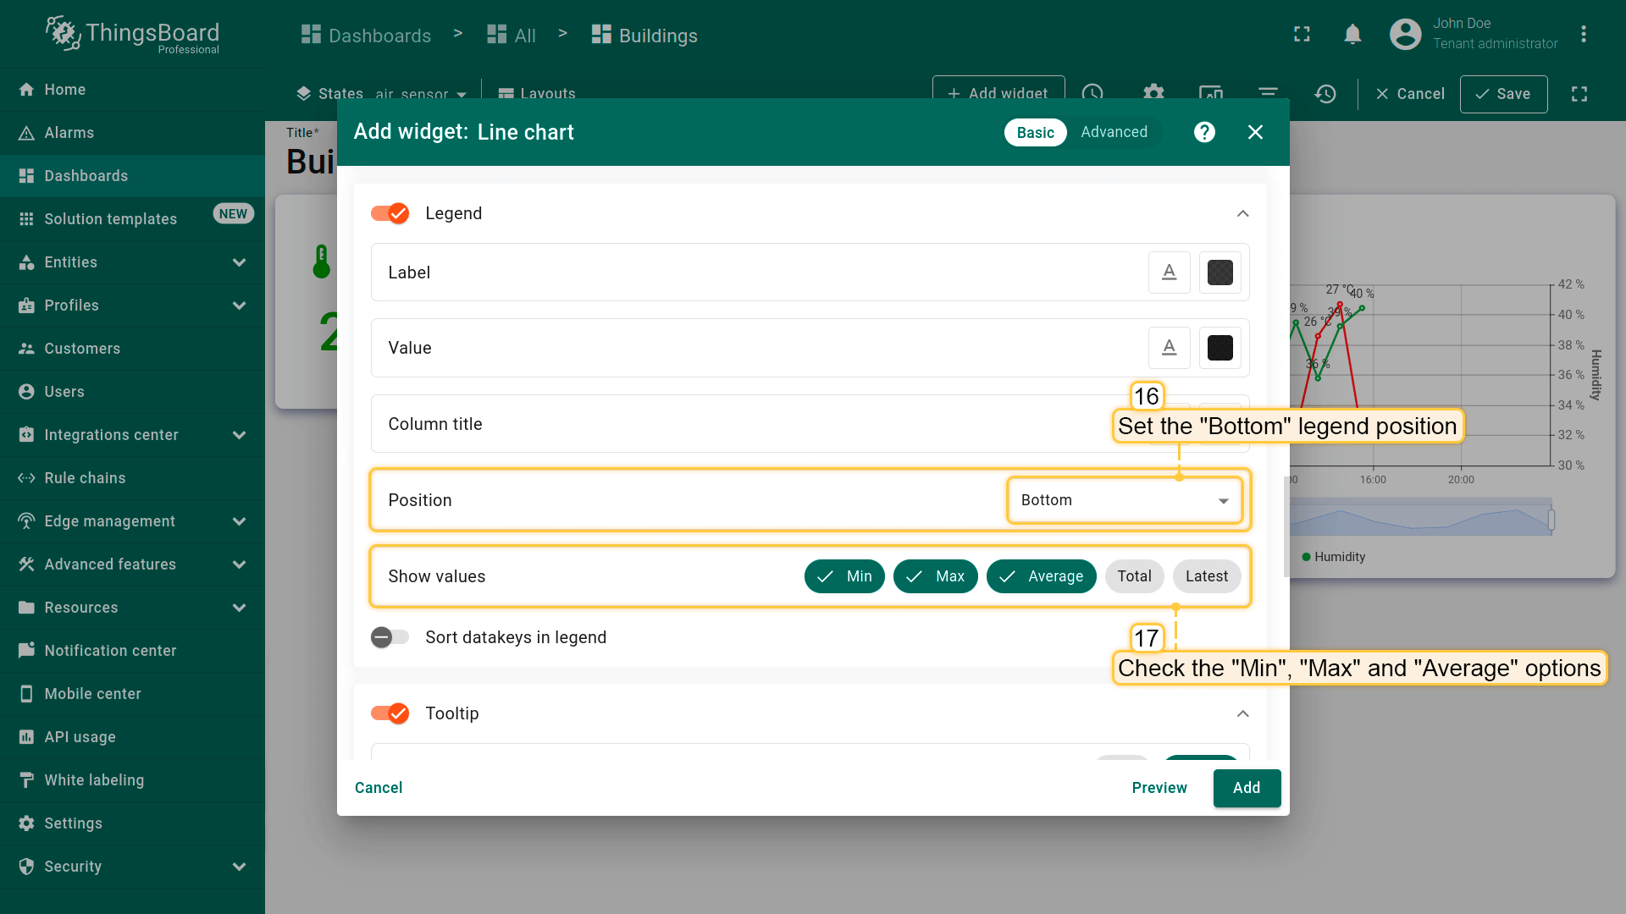
Task: Switch to the Advanced tab
Action: tap(1114, 132)
